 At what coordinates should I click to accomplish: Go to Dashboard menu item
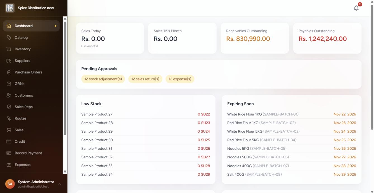tap(31, 26)
